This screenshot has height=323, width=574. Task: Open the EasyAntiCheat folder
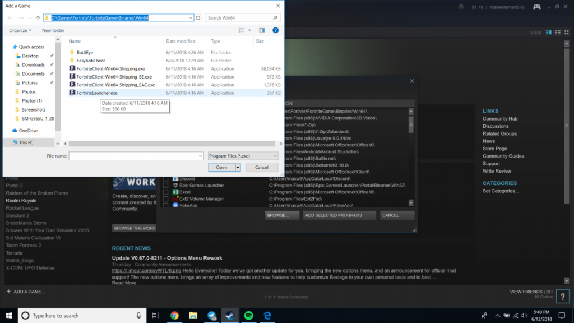click(x=90, y=61)
